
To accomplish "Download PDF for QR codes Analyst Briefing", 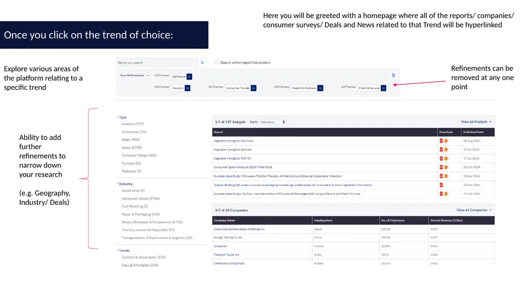I will [441, 185].
